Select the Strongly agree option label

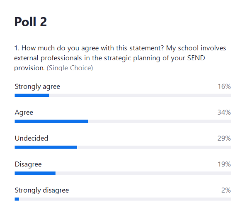point(37,87)
